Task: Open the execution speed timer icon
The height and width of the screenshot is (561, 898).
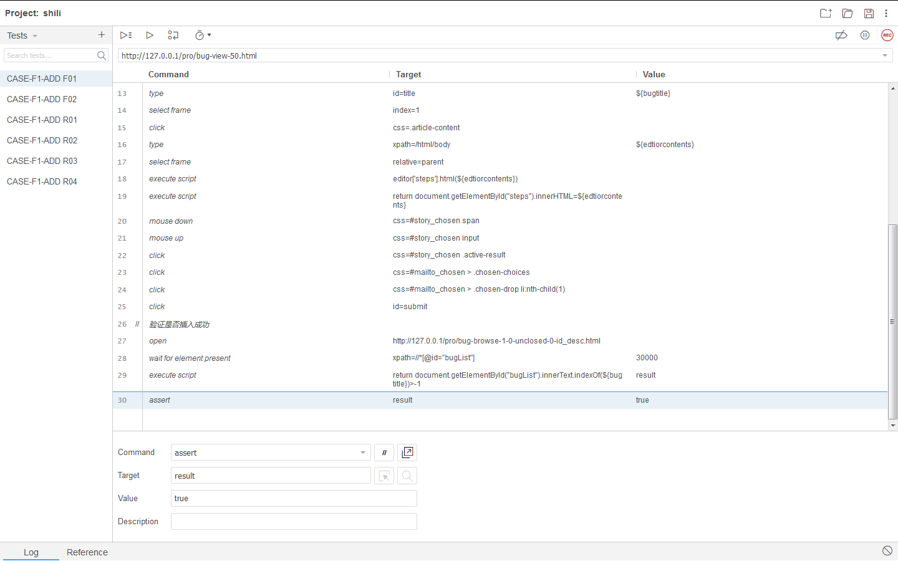Action: pos(200,36)
